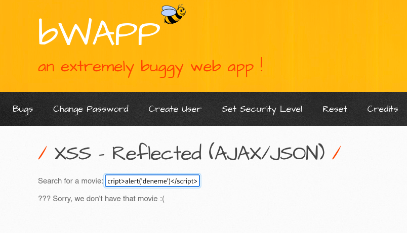Focus the Search for a movie field
This screenshot has width=407, height=233.
click(x=152, y=181)
